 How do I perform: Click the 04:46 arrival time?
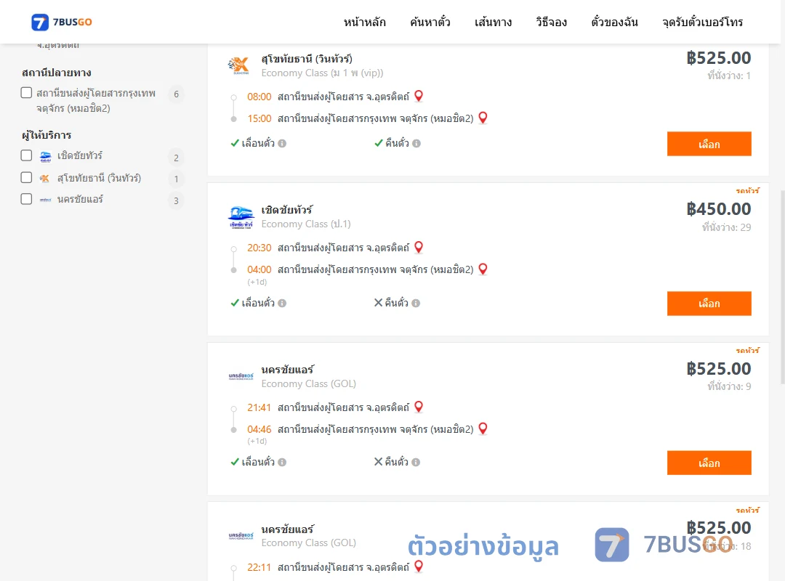(x=259, y=429)
